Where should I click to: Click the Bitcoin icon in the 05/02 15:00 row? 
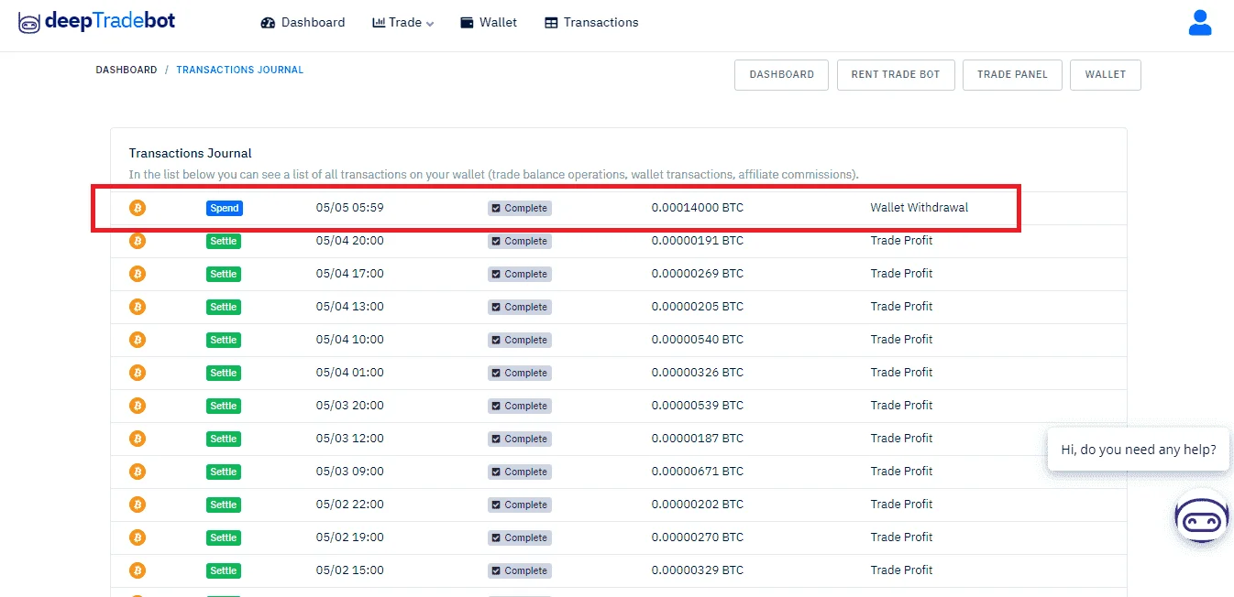(x=138, y=570)
